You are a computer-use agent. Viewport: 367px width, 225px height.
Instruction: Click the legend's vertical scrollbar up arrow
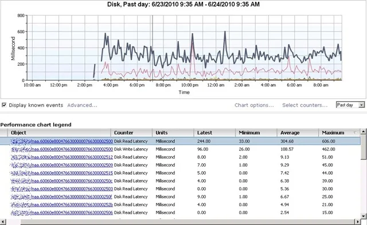(x=363, y=132)
